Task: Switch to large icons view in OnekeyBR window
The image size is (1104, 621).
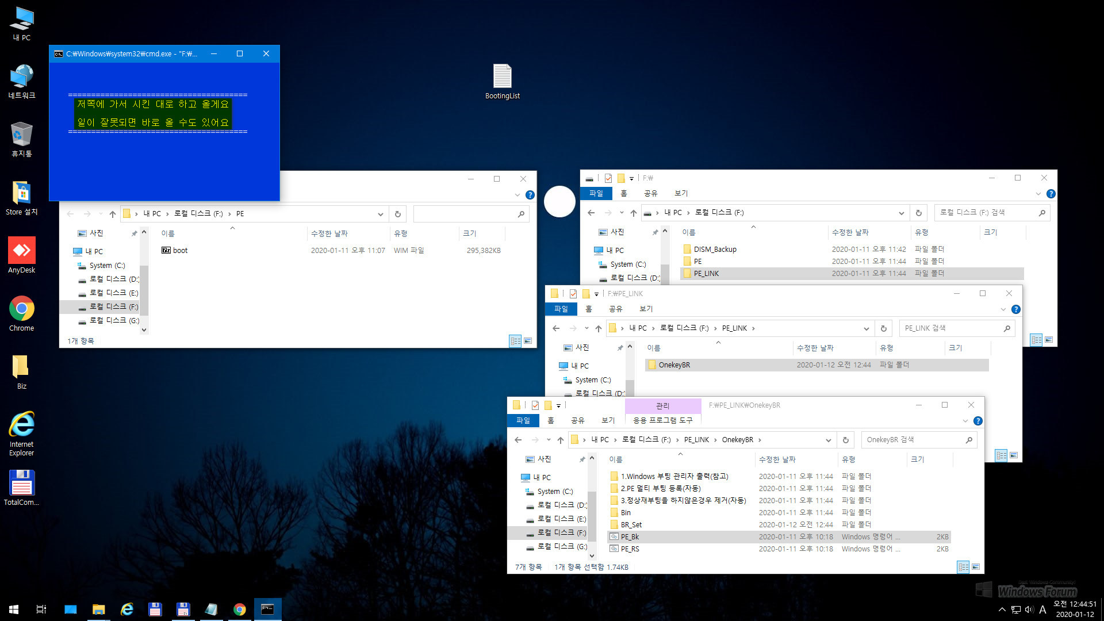Action: 976,567
